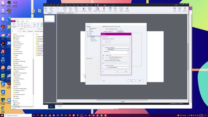Click the Task View taskbar icon
208x117 pixels.
[x=38, y=115]
